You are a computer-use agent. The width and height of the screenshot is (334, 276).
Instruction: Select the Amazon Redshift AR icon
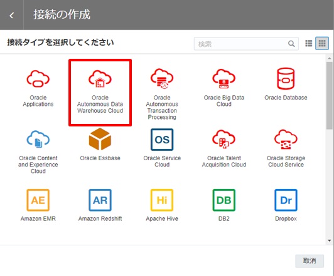click(100, 200)
